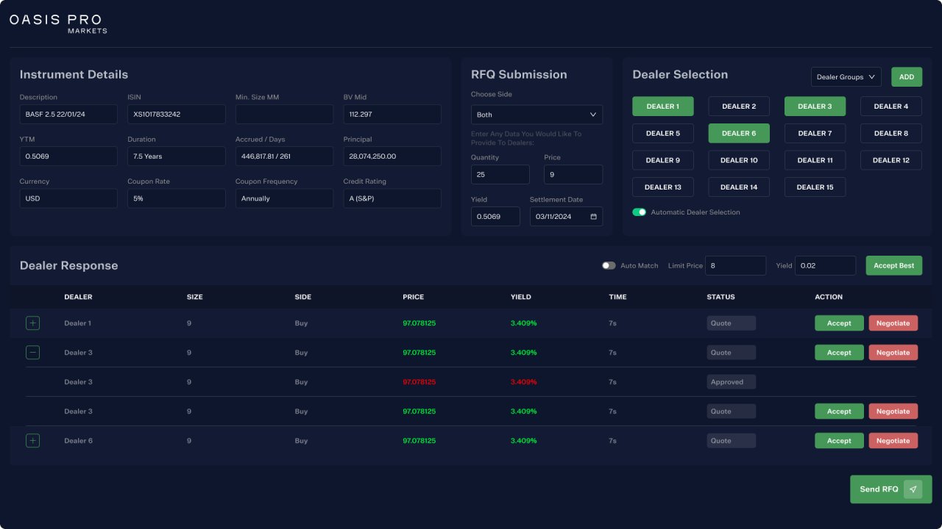
Task: Collapse the Dealer 3 response group
Action: [32, 352]
